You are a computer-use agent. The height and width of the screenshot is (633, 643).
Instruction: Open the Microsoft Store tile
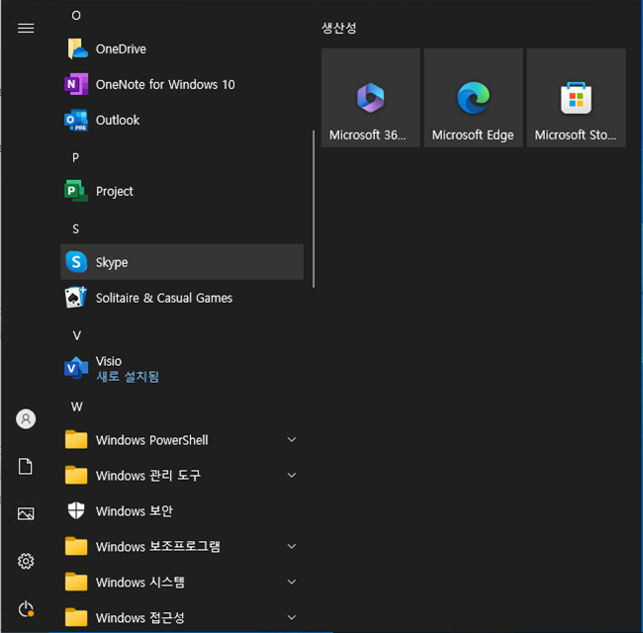click(x=576, y=98)
